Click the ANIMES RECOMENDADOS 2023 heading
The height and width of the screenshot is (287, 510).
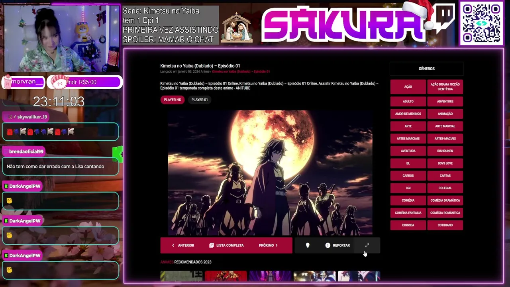186,262
